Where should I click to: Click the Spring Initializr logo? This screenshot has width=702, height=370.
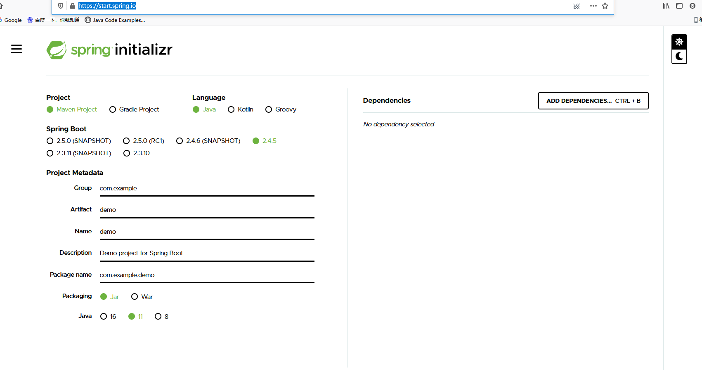pyautogui.click(x=109, y=50)
